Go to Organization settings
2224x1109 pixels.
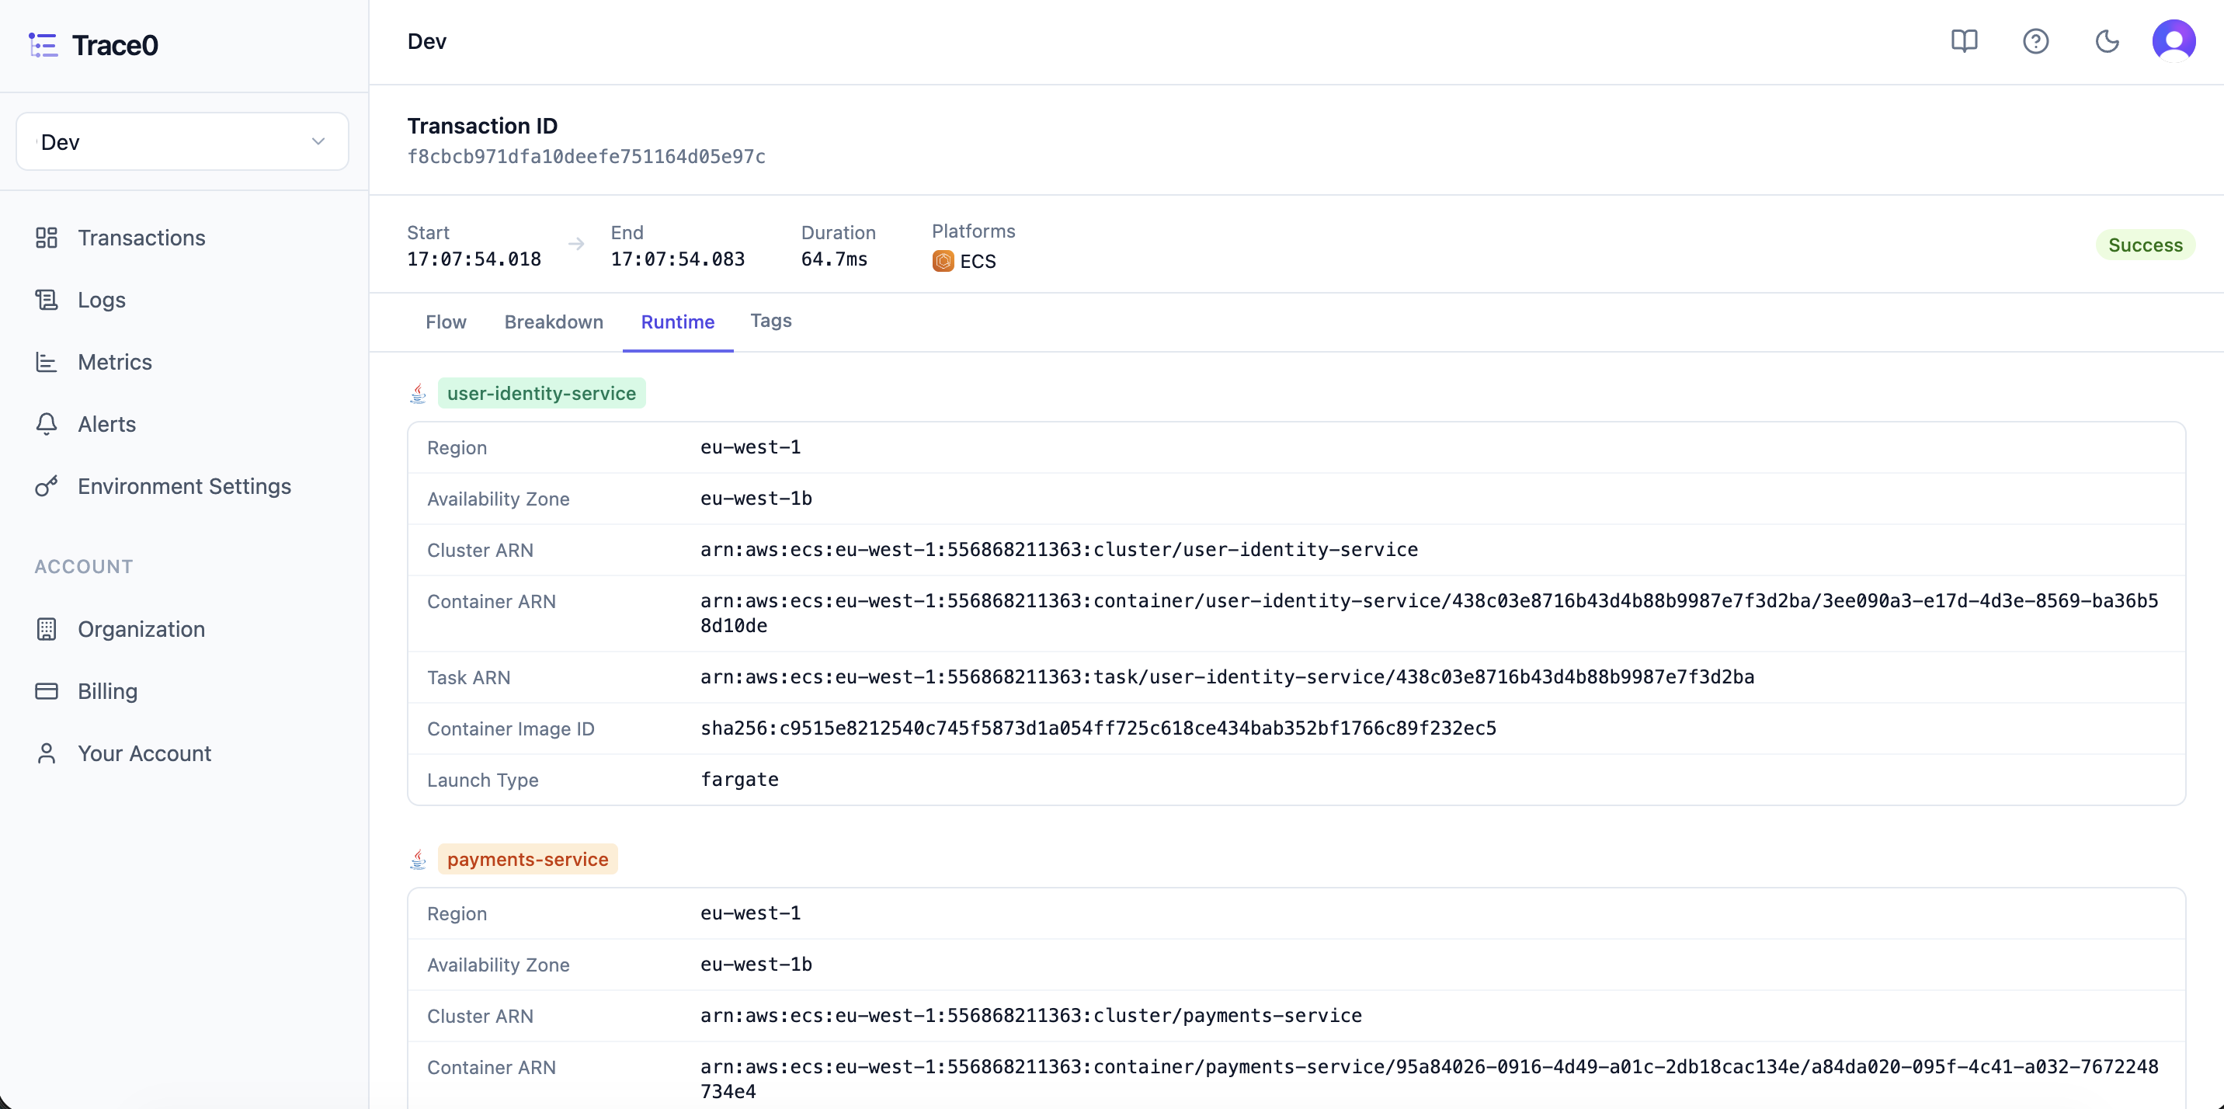[x=141, y=629]
